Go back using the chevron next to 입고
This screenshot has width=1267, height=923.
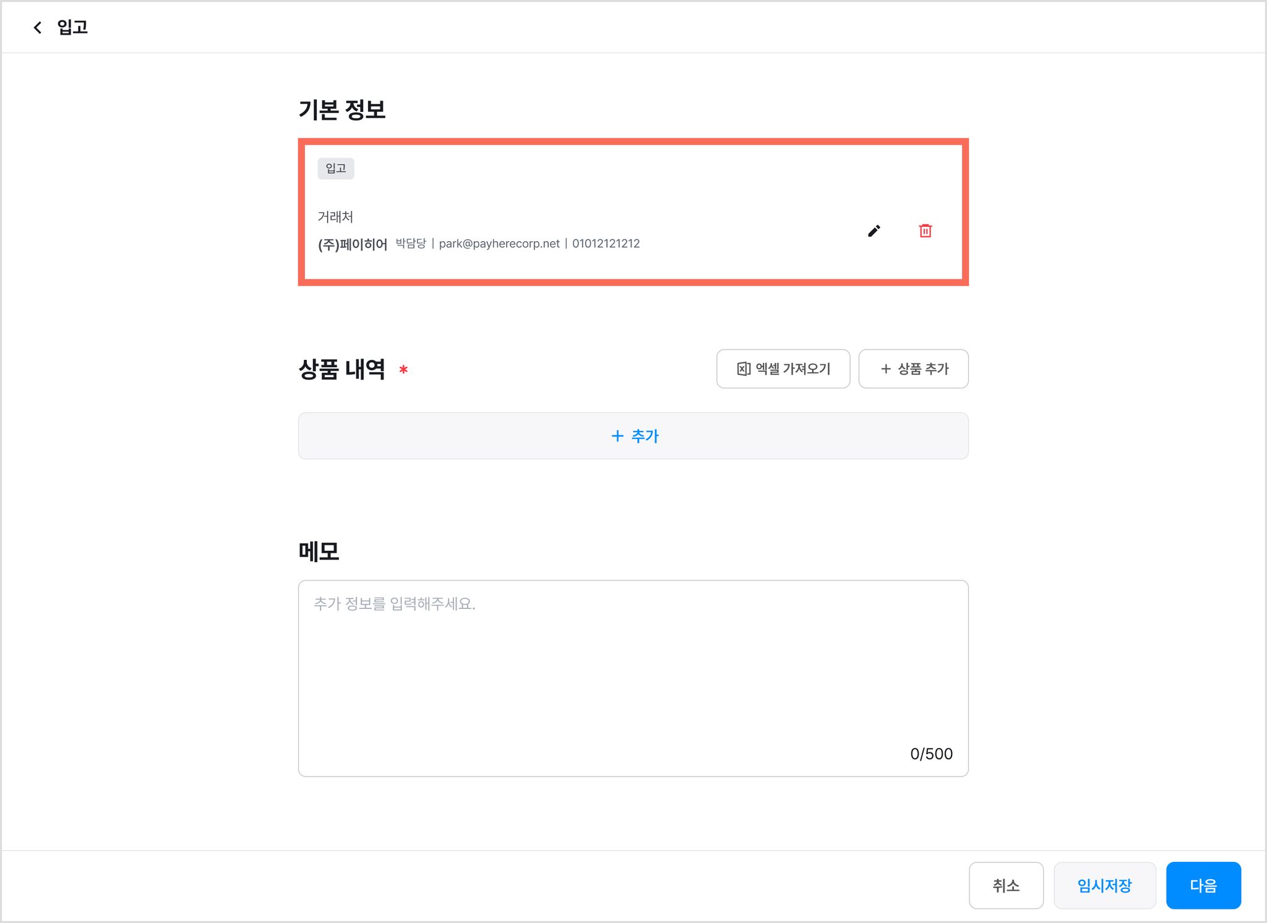coord(38,27)
